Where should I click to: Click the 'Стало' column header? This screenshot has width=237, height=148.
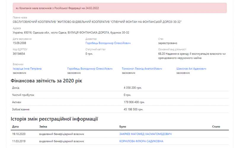216,127
